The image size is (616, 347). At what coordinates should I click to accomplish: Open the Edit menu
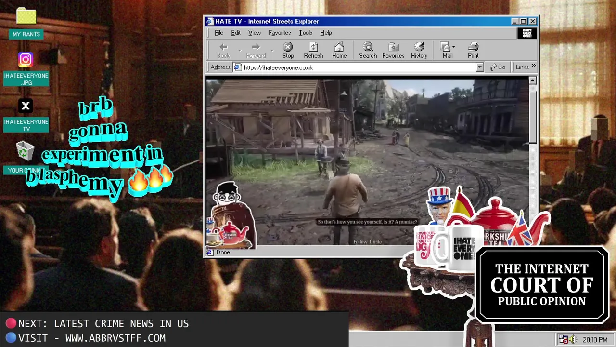coord(236,33)
